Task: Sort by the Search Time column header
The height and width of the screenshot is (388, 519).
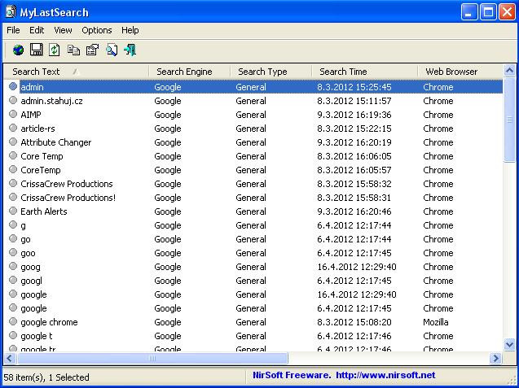Action: (x=364, y=72)
